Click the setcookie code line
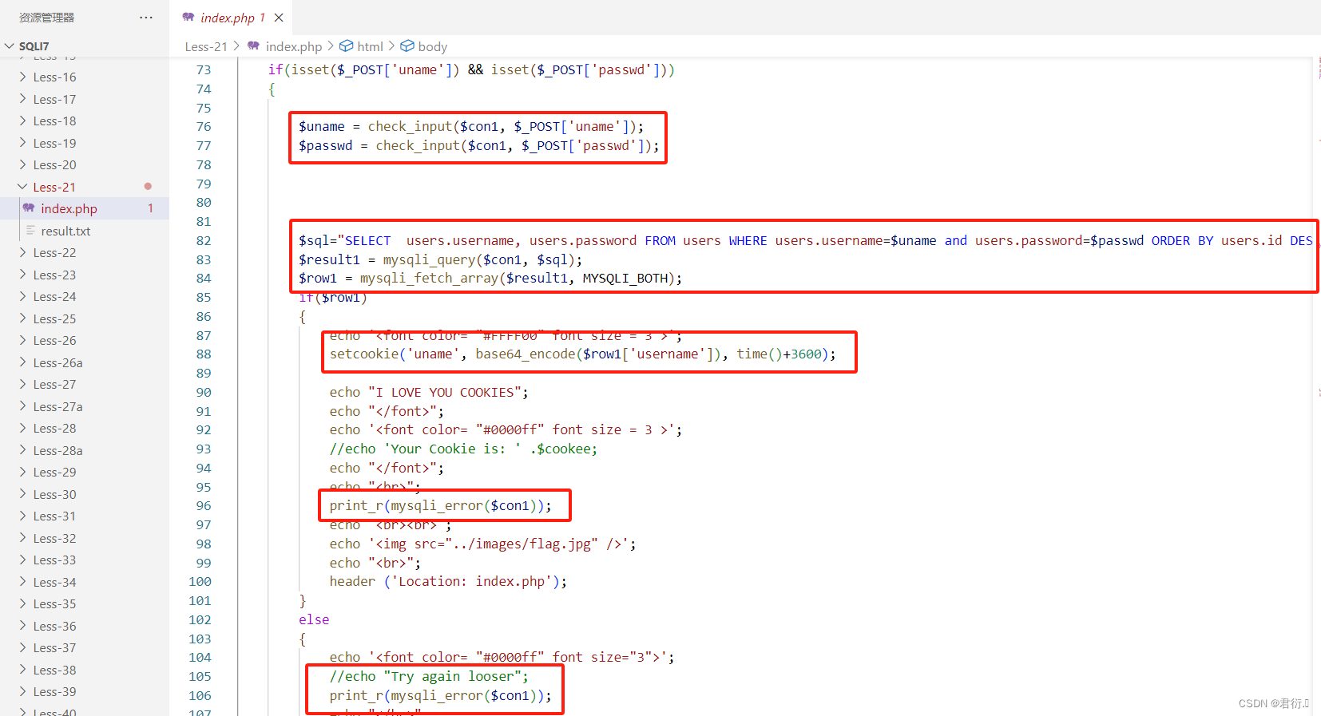Image resolution: width=1321 pixels, height=716 pixels. click(x=582, y=354)
